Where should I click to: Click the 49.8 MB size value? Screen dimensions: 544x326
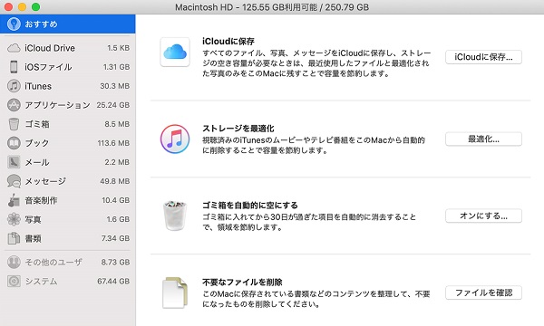pyautogui.click(x=115, y=181)
